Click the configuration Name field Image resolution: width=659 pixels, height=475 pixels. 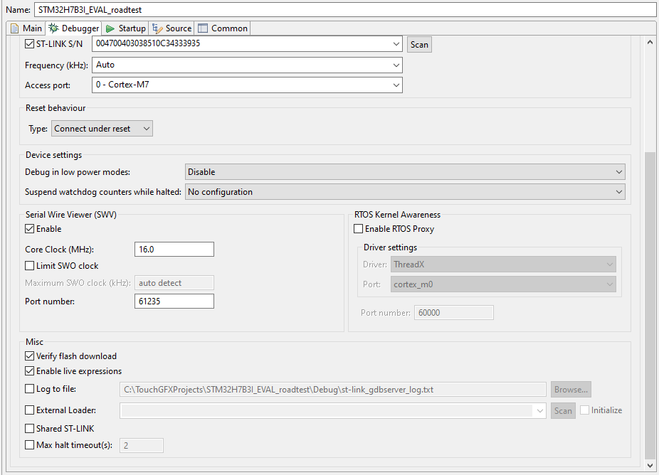tap(345, 10)
